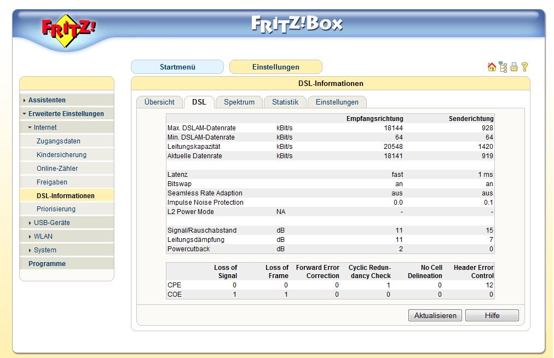Open the sitemap tree icon

tap(503, 67)
